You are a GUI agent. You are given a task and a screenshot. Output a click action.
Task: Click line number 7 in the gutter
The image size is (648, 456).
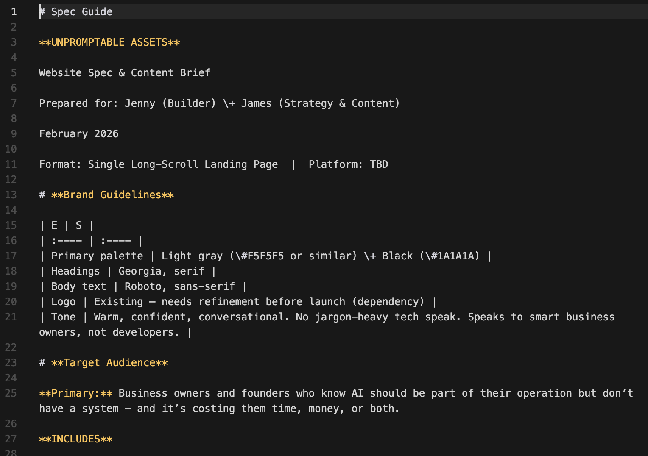[x=14, y=103]
